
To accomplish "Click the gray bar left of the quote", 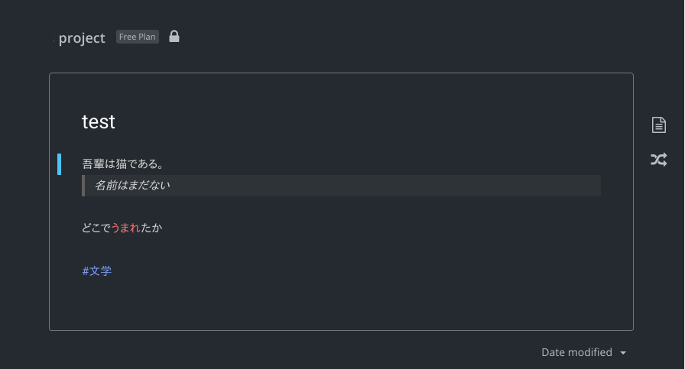I will 83,186.
